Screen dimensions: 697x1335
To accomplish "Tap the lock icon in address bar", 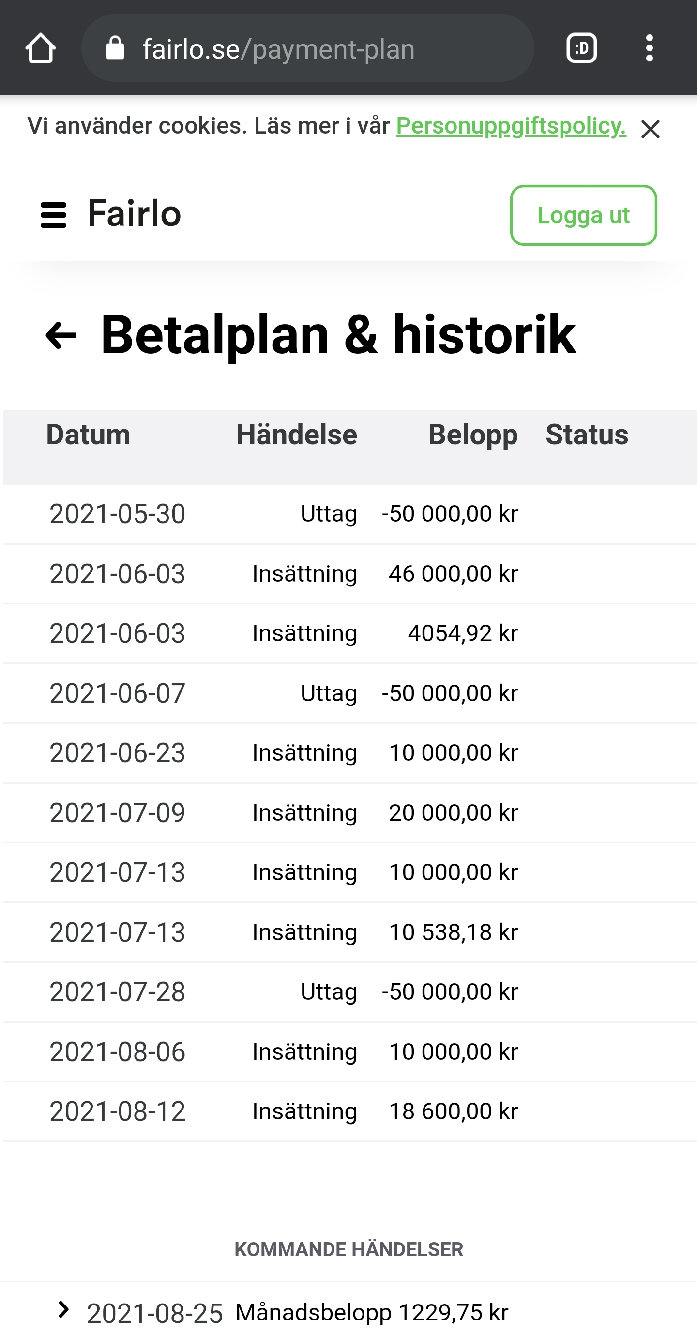I will 115,49.
